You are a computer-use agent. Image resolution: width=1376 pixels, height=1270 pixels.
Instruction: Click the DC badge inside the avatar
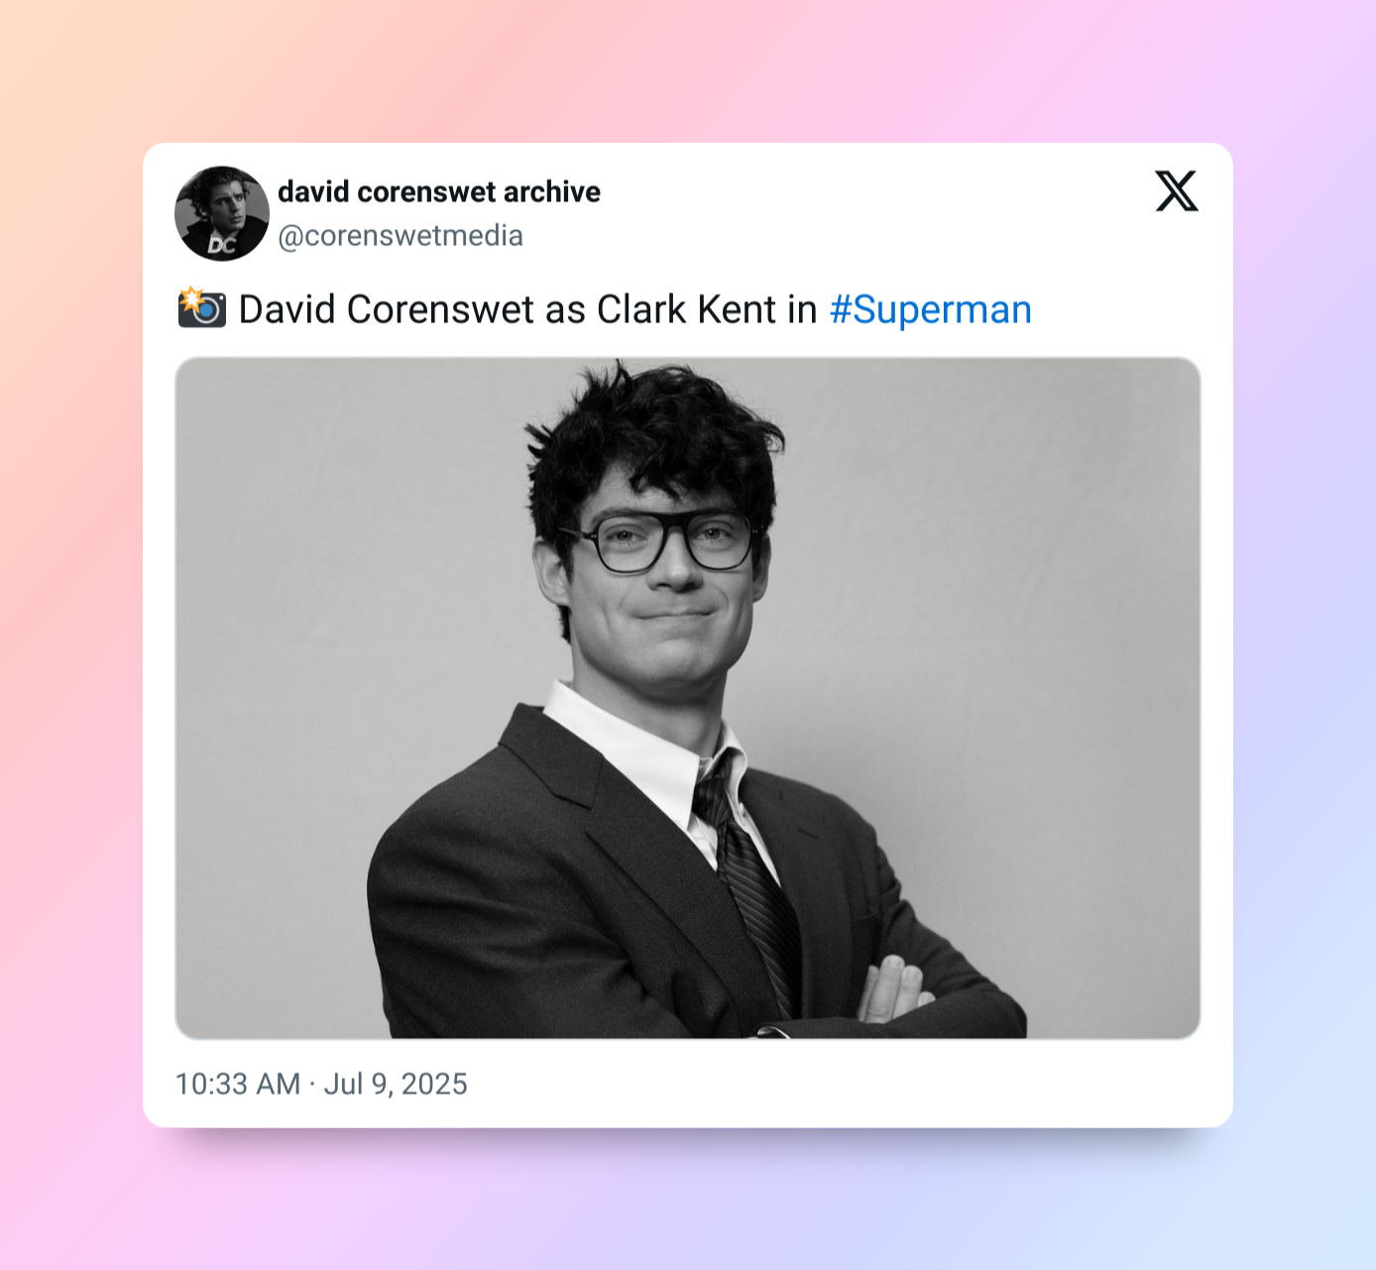[222, 245]
